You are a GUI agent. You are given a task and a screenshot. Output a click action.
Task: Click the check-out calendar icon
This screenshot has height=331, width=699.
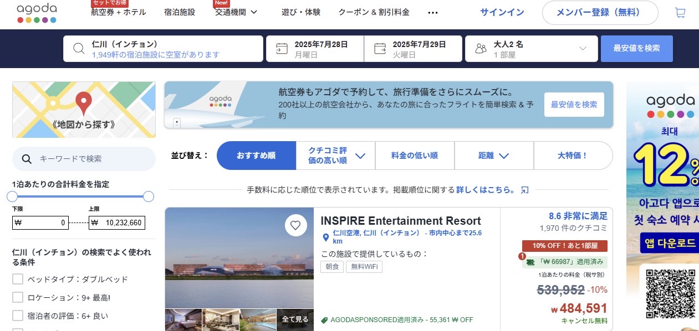[380, 49]
